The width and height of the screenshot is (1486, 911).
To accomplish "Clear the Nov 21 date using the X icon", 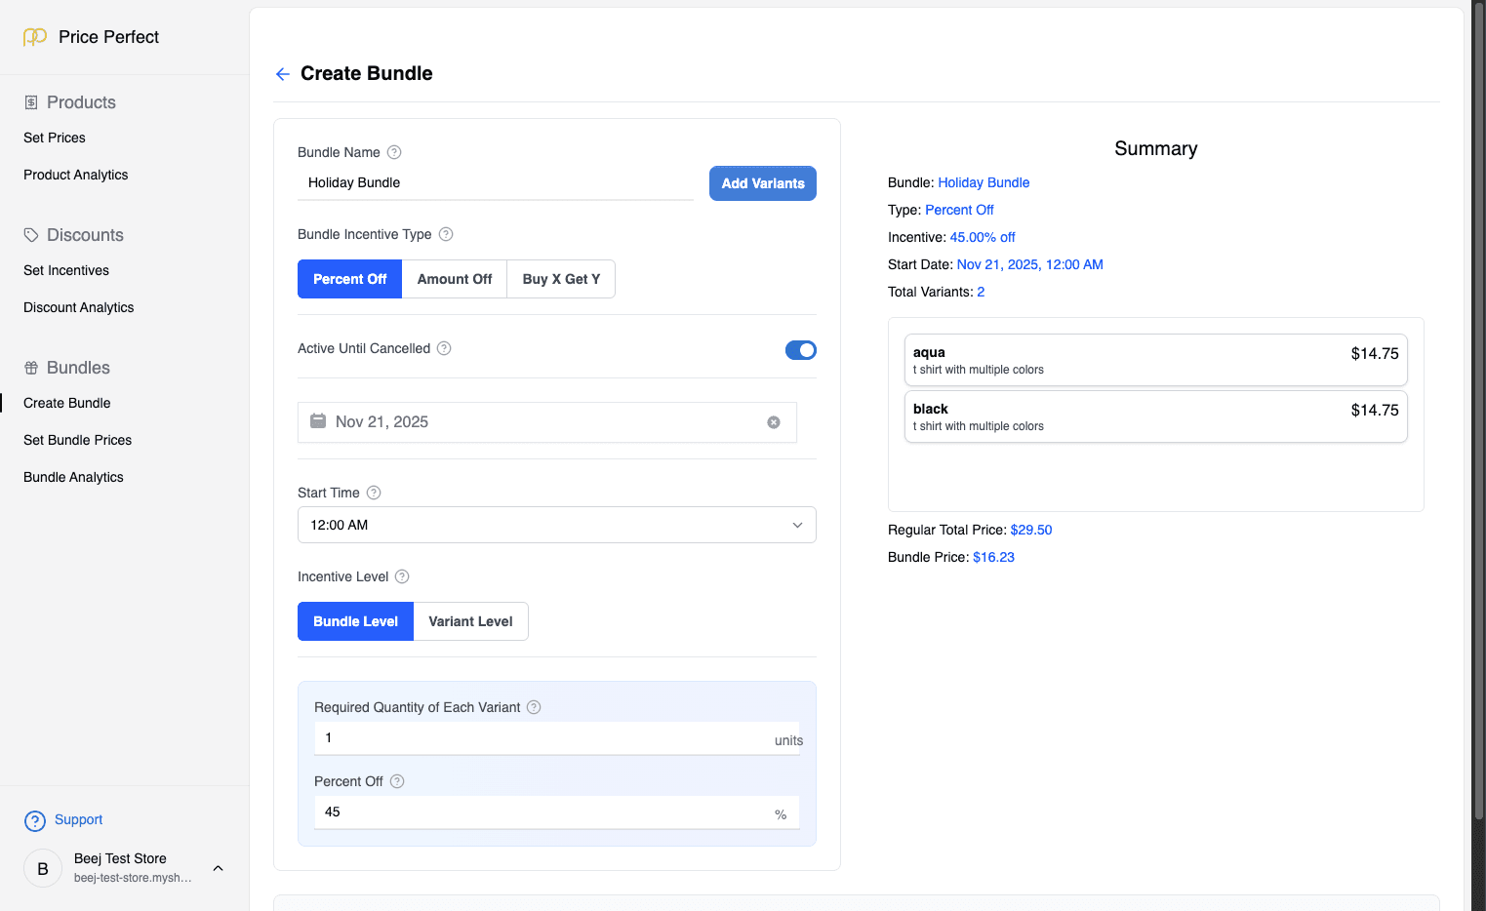I will 774,421.
